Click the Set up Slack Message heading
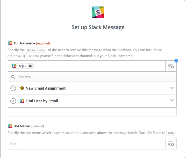The height and width of the screenshot is (158, 185). coord(98,27)
